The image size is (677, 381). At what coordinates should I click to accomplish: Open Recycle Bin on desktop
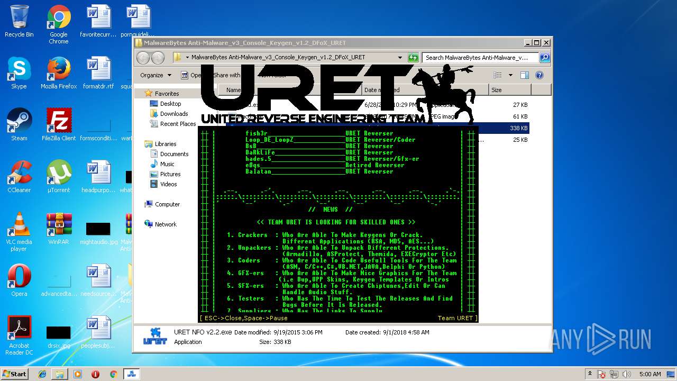(x=19, y=22)
